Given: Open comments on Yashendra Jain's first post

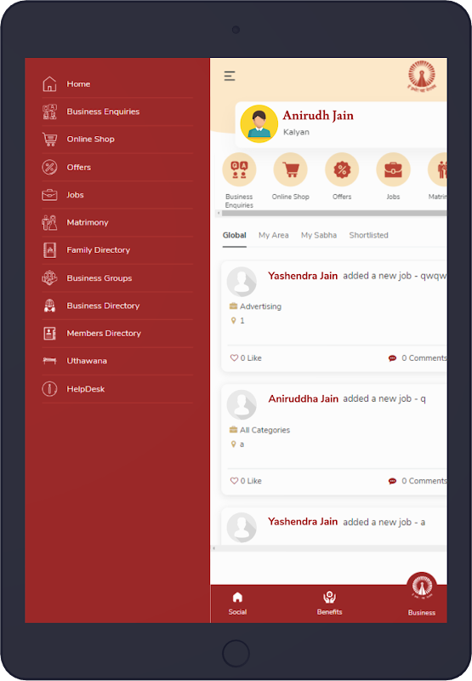Looking at the screenshot, I should pyautogui.click(x=418, y=358).
